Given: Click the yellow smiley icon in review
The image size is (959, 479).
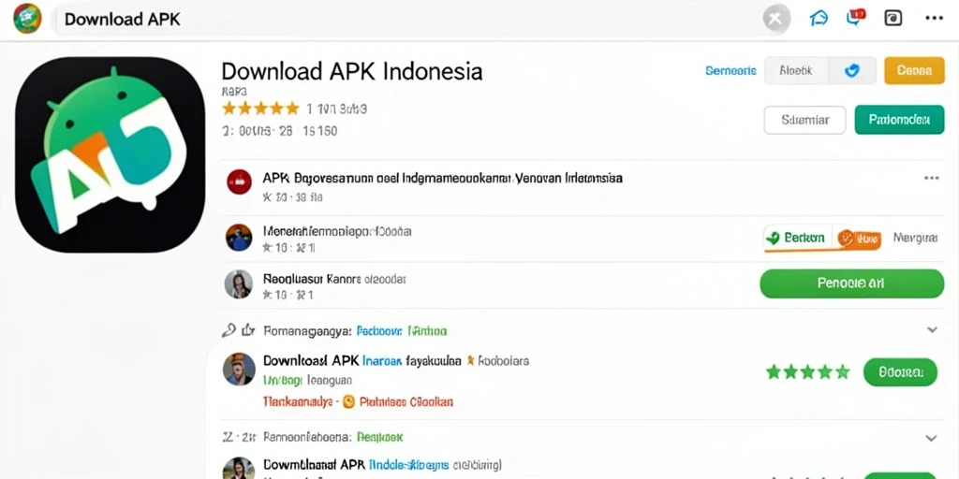Looking at the screenshot, I should click(349, 402).
